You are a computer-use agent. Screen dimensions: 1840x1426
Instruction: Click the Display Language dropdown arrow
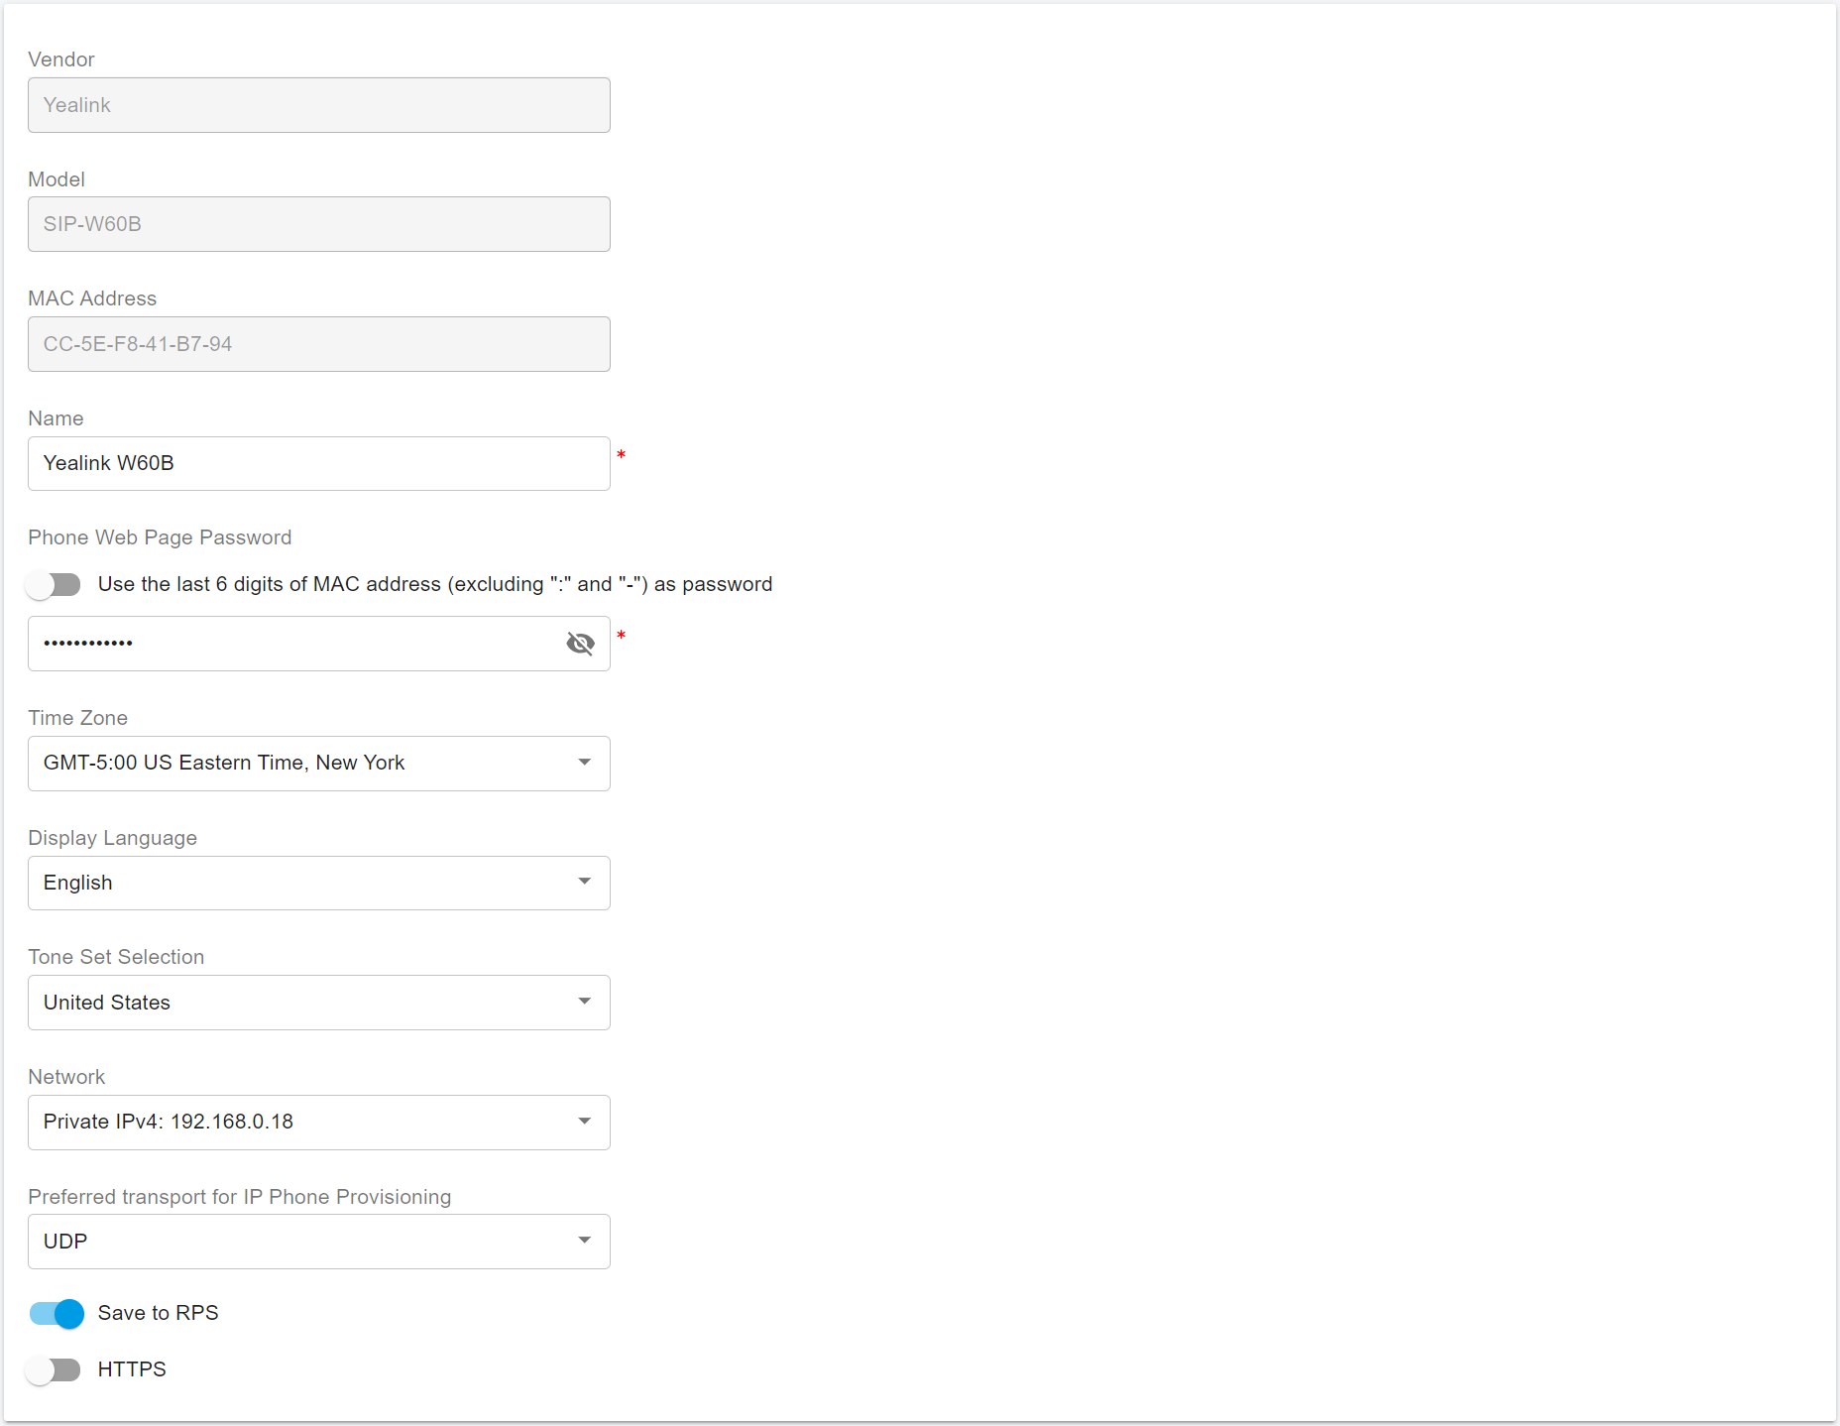click(585, 882)
